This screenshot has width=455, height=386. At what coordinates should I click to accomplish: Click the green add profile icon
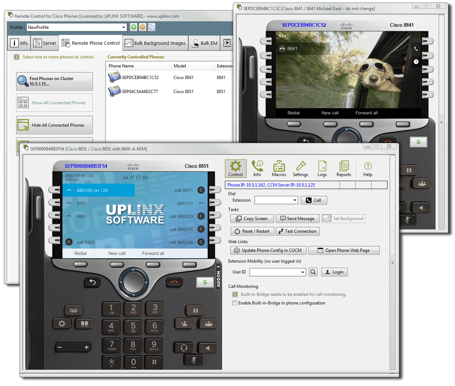tap(134, 27)
